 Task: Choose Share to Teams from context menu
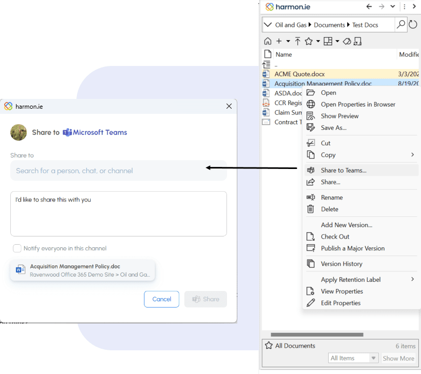pyautogui.click(x=344, y=170)
